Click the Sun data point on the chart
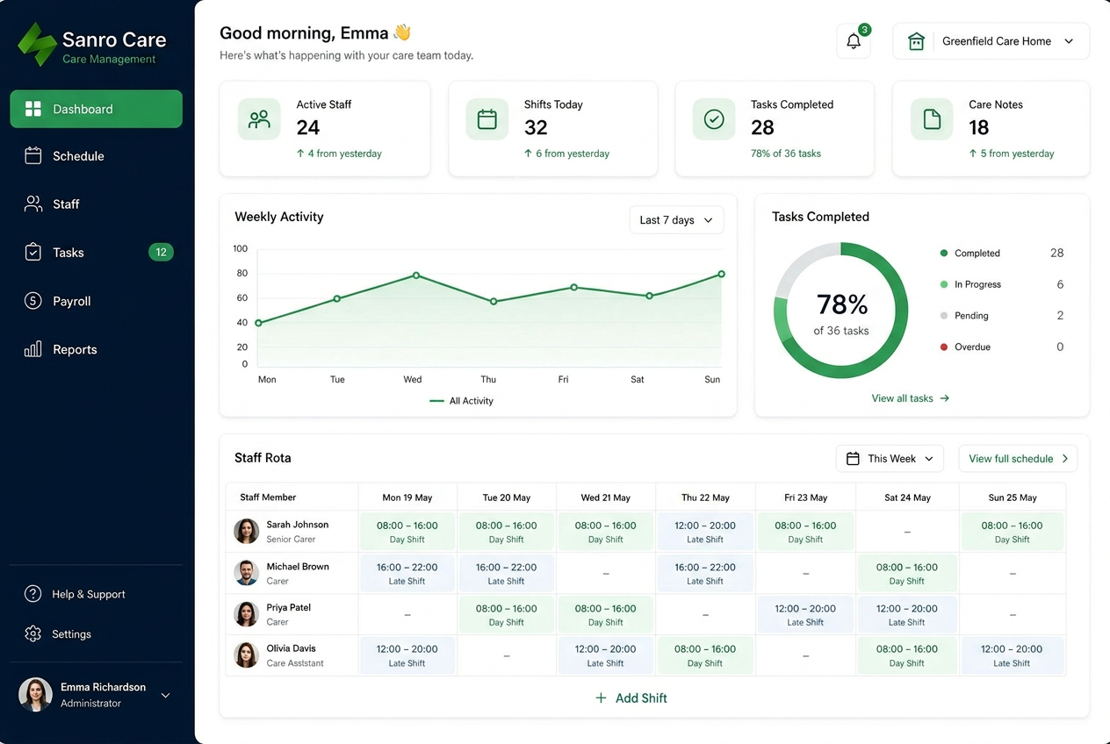Viewport: 1110px width, 744px height. click(722, 274)
